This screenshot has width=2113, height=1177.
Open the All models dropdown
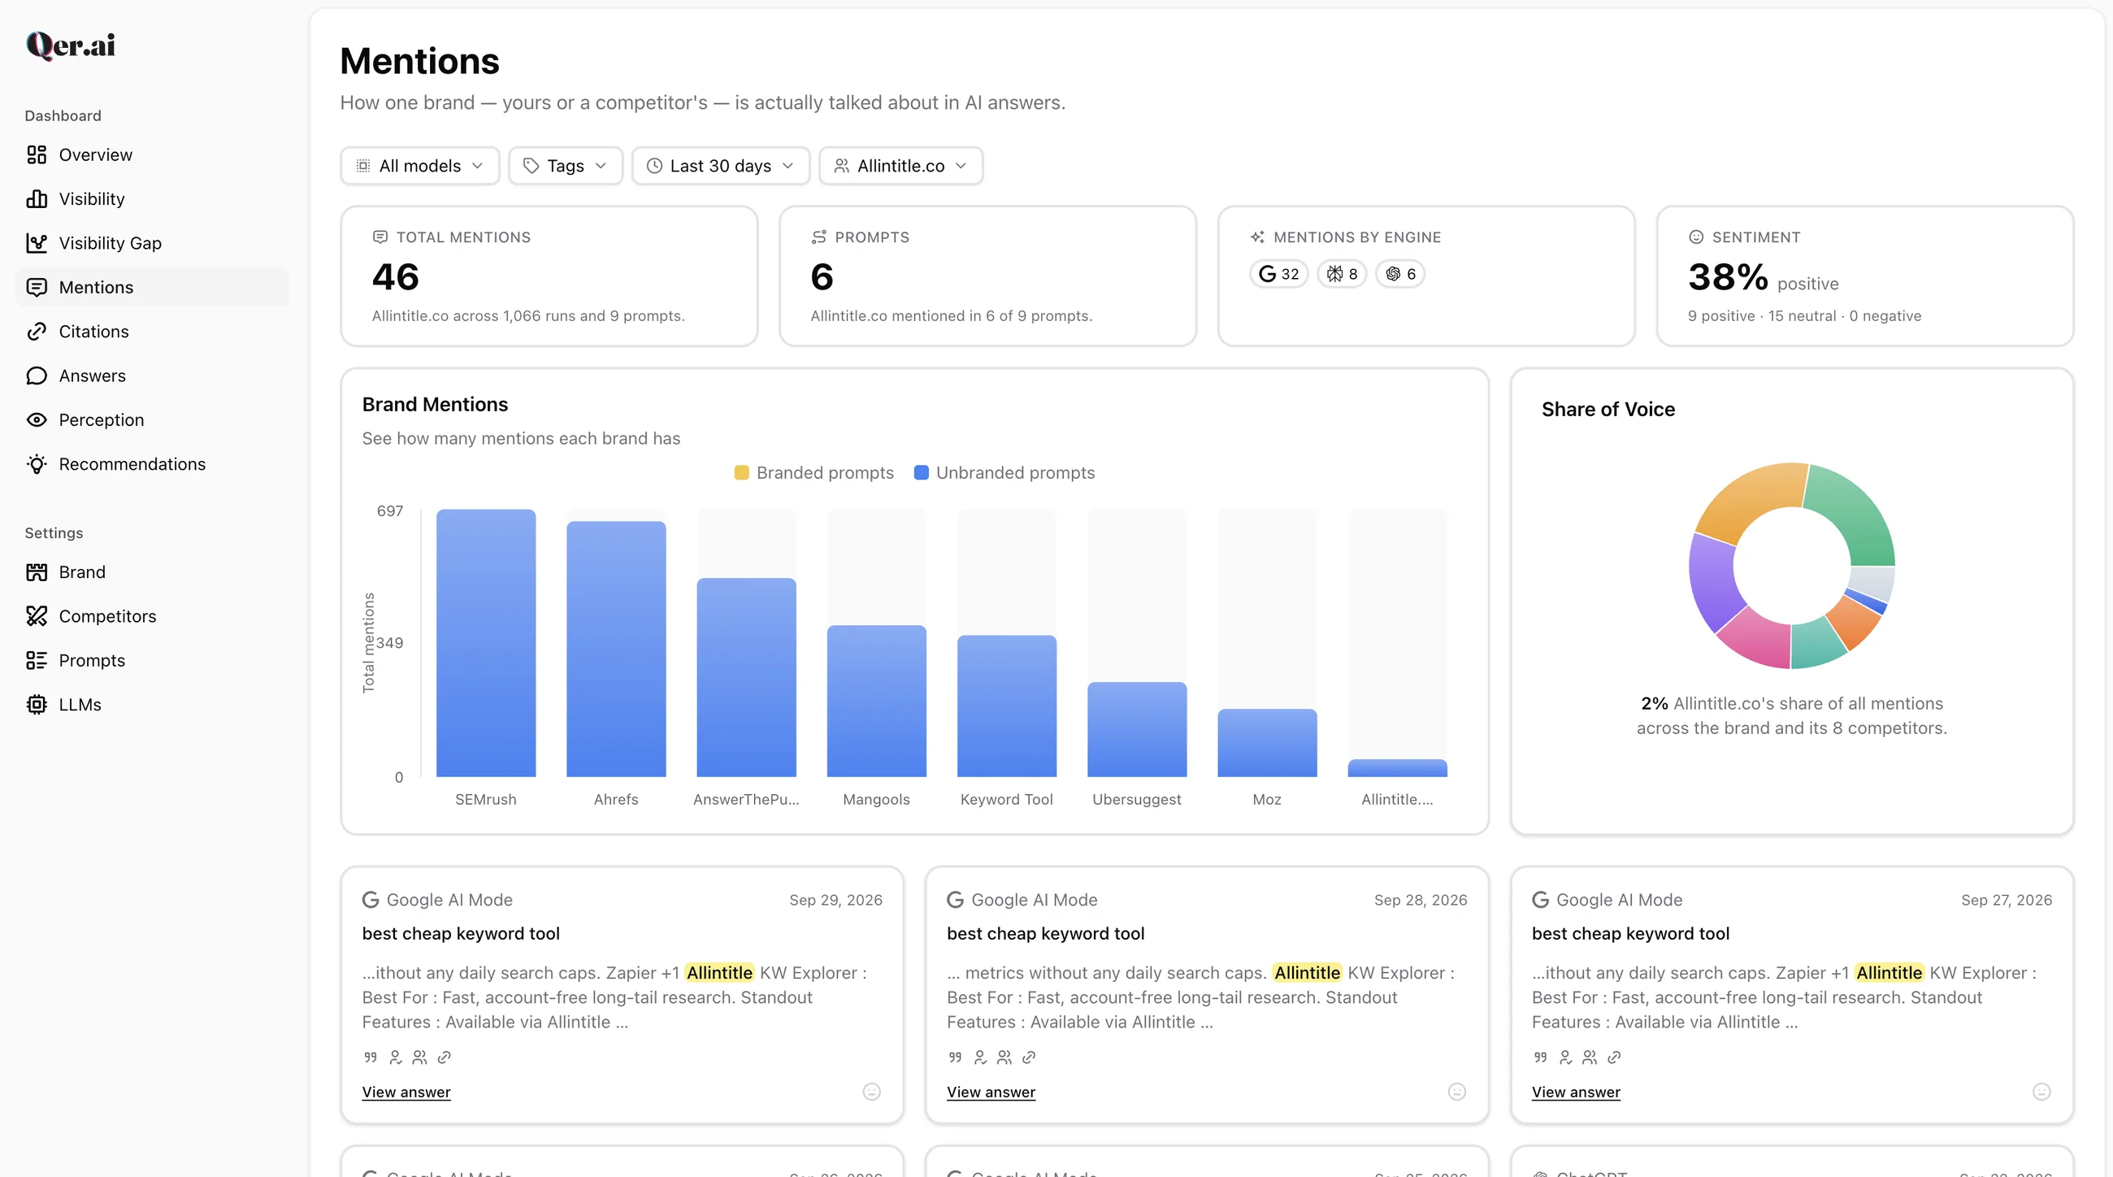pos(420,167)
